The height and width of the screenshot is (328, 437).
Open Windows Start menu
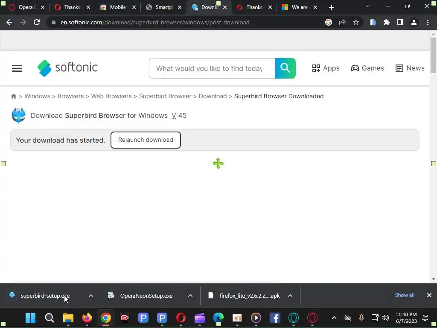[30, 318]
